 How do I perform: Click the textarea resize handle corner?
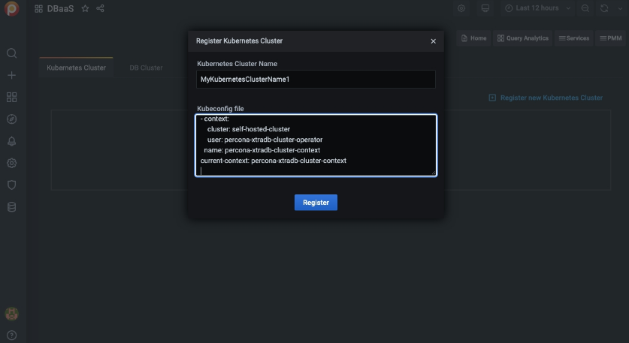[x=434, y=173]
